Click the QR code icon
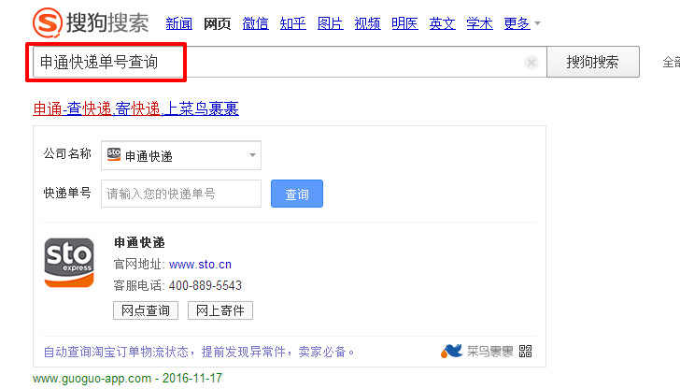 click(525, 351)
